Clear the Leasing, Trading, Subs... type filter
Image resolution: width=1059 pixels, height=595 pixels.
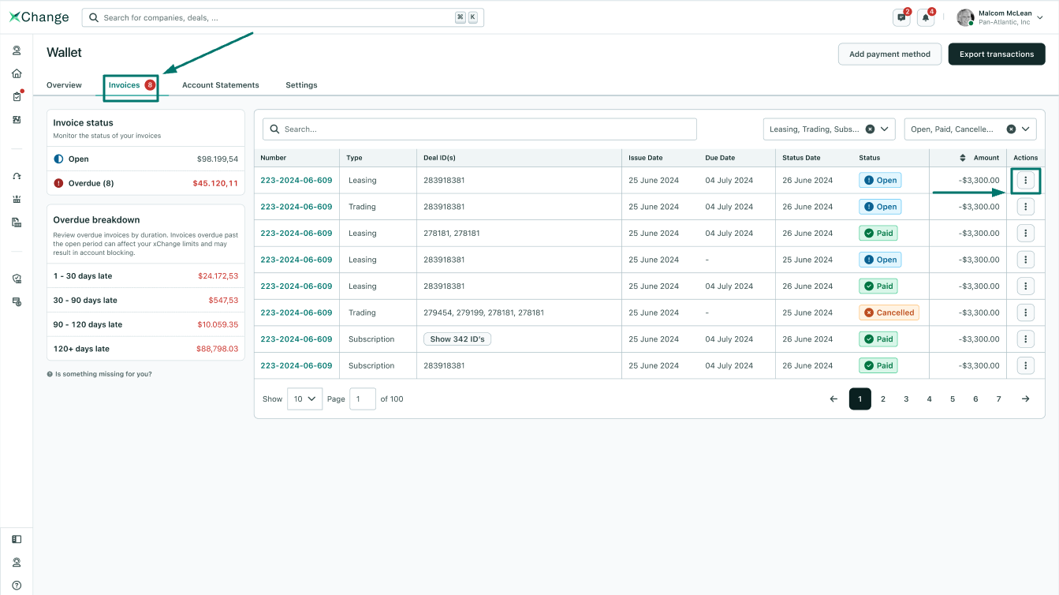click(x=870, y=129)
